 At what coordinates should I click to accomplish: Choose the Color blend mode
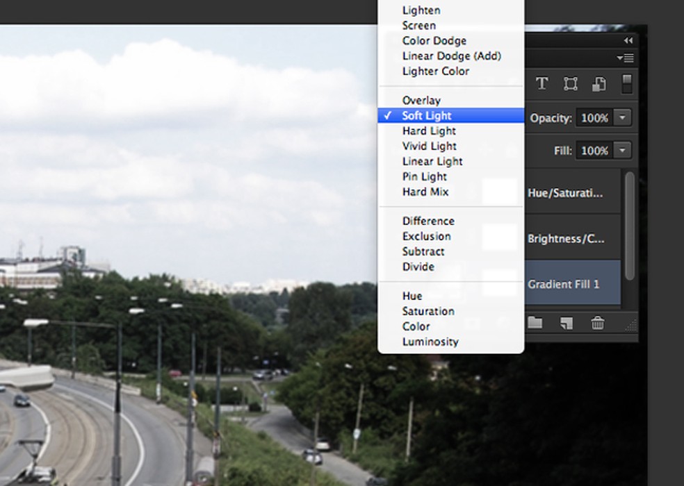tap(451, 327)
